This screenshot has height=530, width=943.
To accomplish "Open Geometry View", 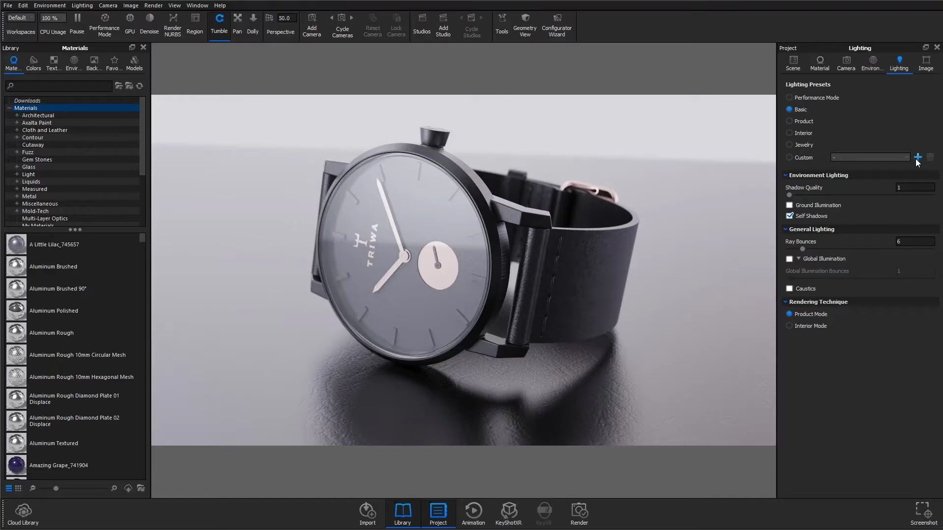I will (525, 23).
